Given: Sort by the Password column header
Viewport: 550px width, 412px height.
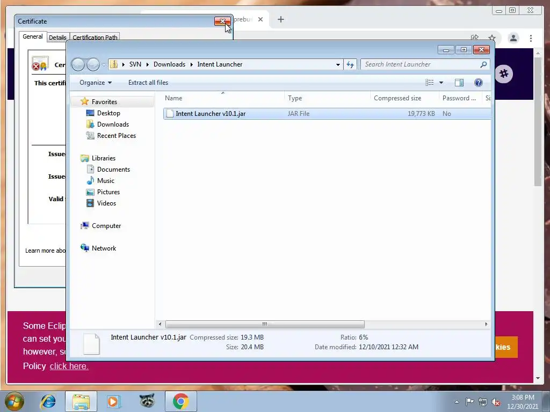Looking at the screenshot, I should coord(460,98).
